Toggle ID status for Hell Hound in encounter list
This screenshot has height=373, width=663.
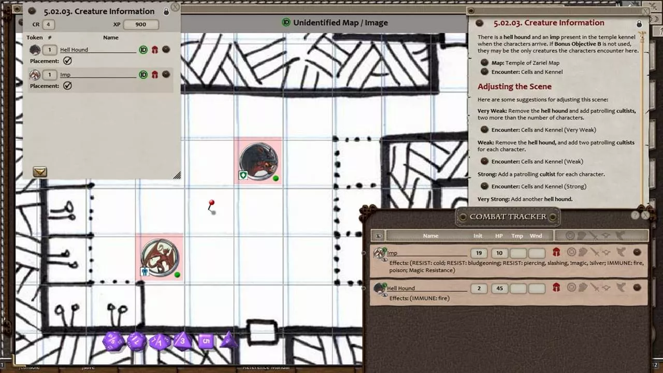coord(143,50)
